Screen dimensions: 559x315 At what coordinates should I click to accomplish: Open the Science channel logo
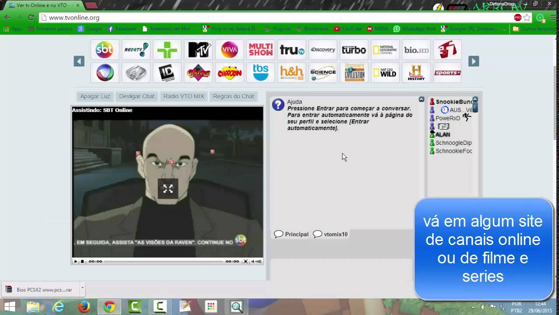tap(323, 73)
